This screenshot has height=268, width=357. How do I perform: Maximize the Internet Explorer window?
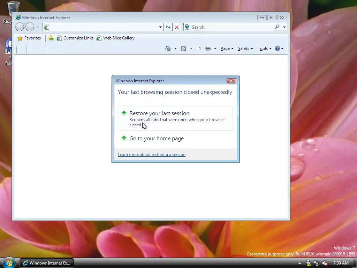[272, 17]
